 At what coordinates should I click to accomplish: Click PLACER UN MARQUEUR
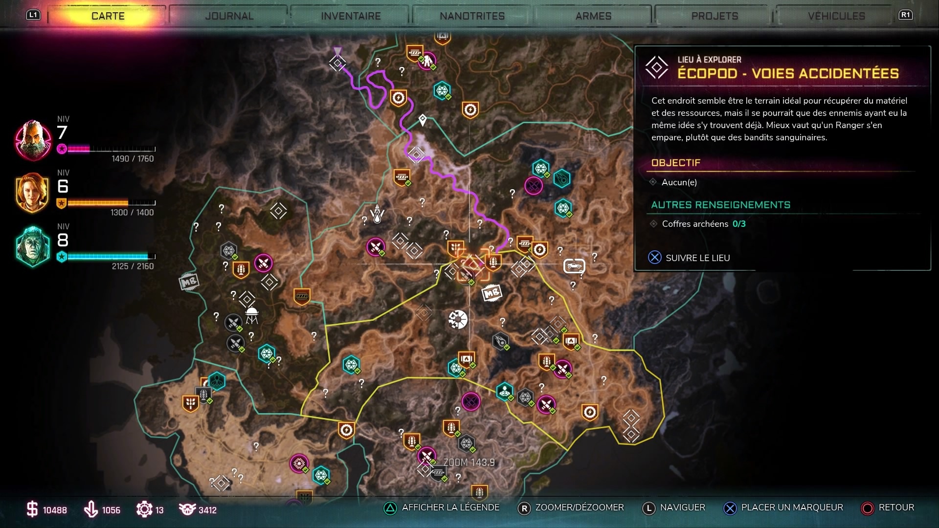pyautogui.click(x=783, y=507)
